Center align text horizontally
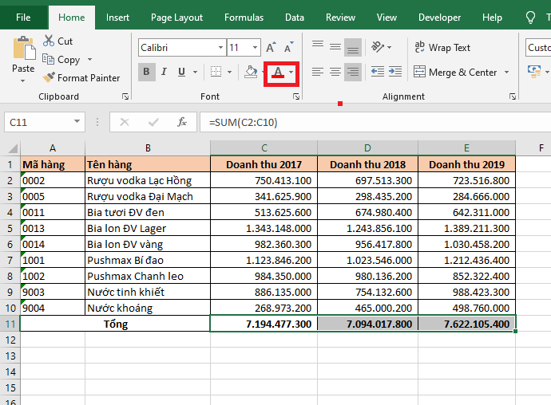Image resolution: width=551 pixels, height=405 pixels. (335, 72)
